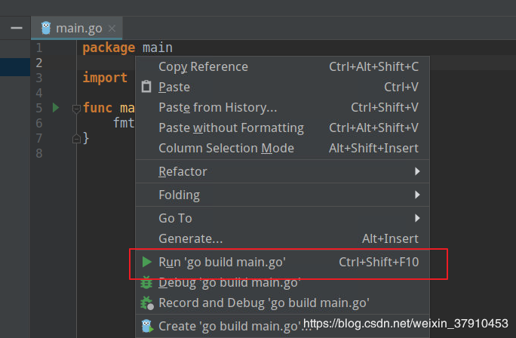This screenshot has height=338, width=516.
Task: Click the green run gutter arrow on line 5
Action: [56, 107]
